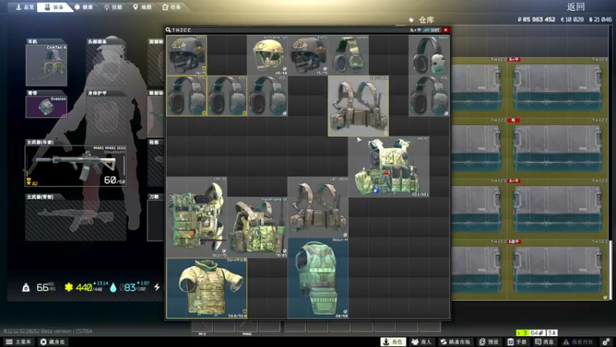This screenshot has width=616, height=347.
Task: Open the 跳蚤市场 flea market
Action: [x=455, y=342]
